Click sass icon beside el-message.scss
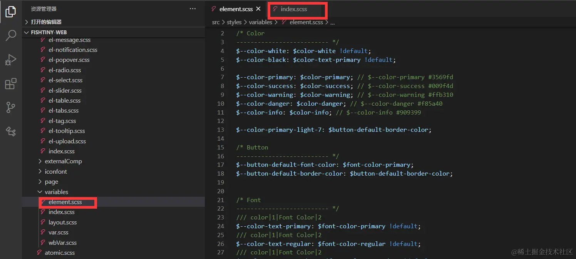 43,40
